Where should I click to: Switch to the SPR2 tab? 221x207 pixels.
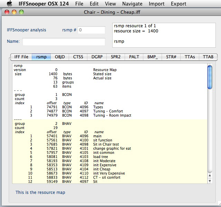[x=115, y=57]
